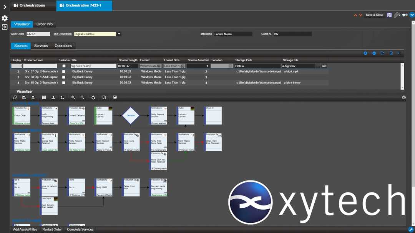Click the refresh icon in visualizer toolbar
415x233 pixels.
(93, 98)
